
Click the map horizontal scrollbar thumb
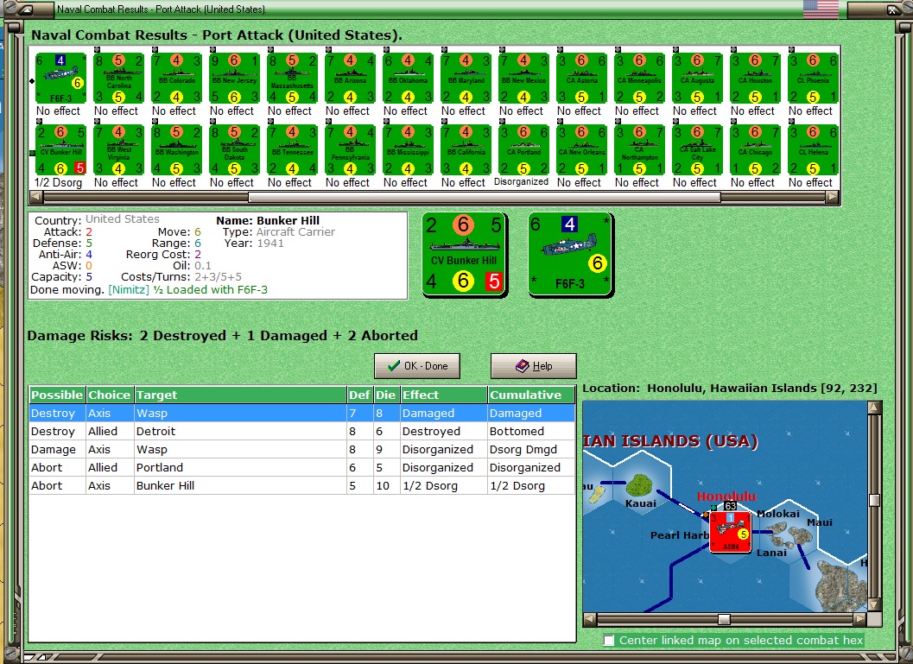tap(724, 619)
